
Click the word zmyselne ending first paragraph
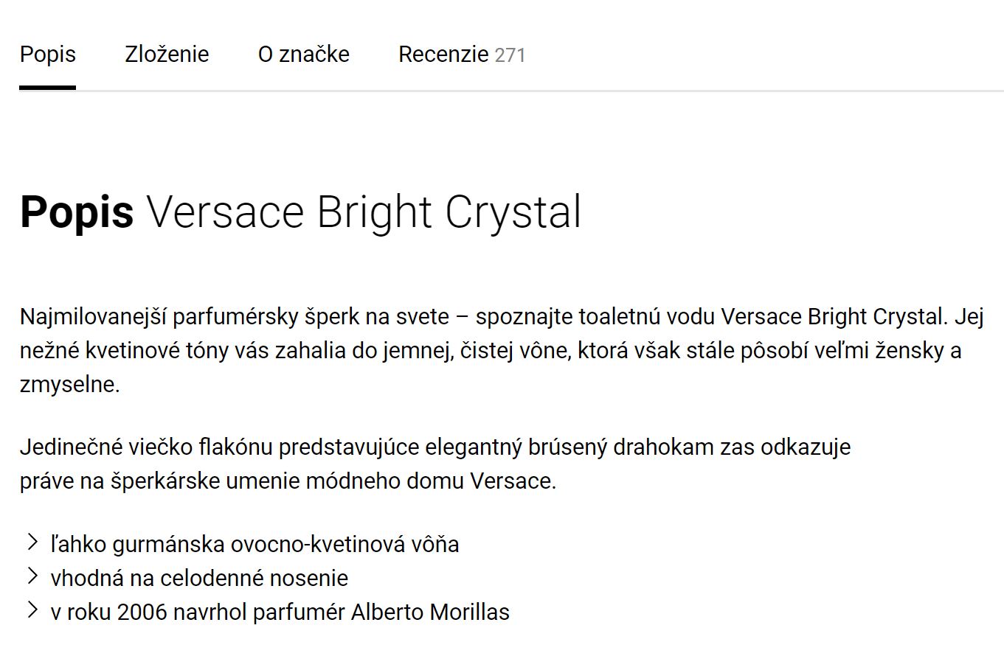[x=69, y=385]
